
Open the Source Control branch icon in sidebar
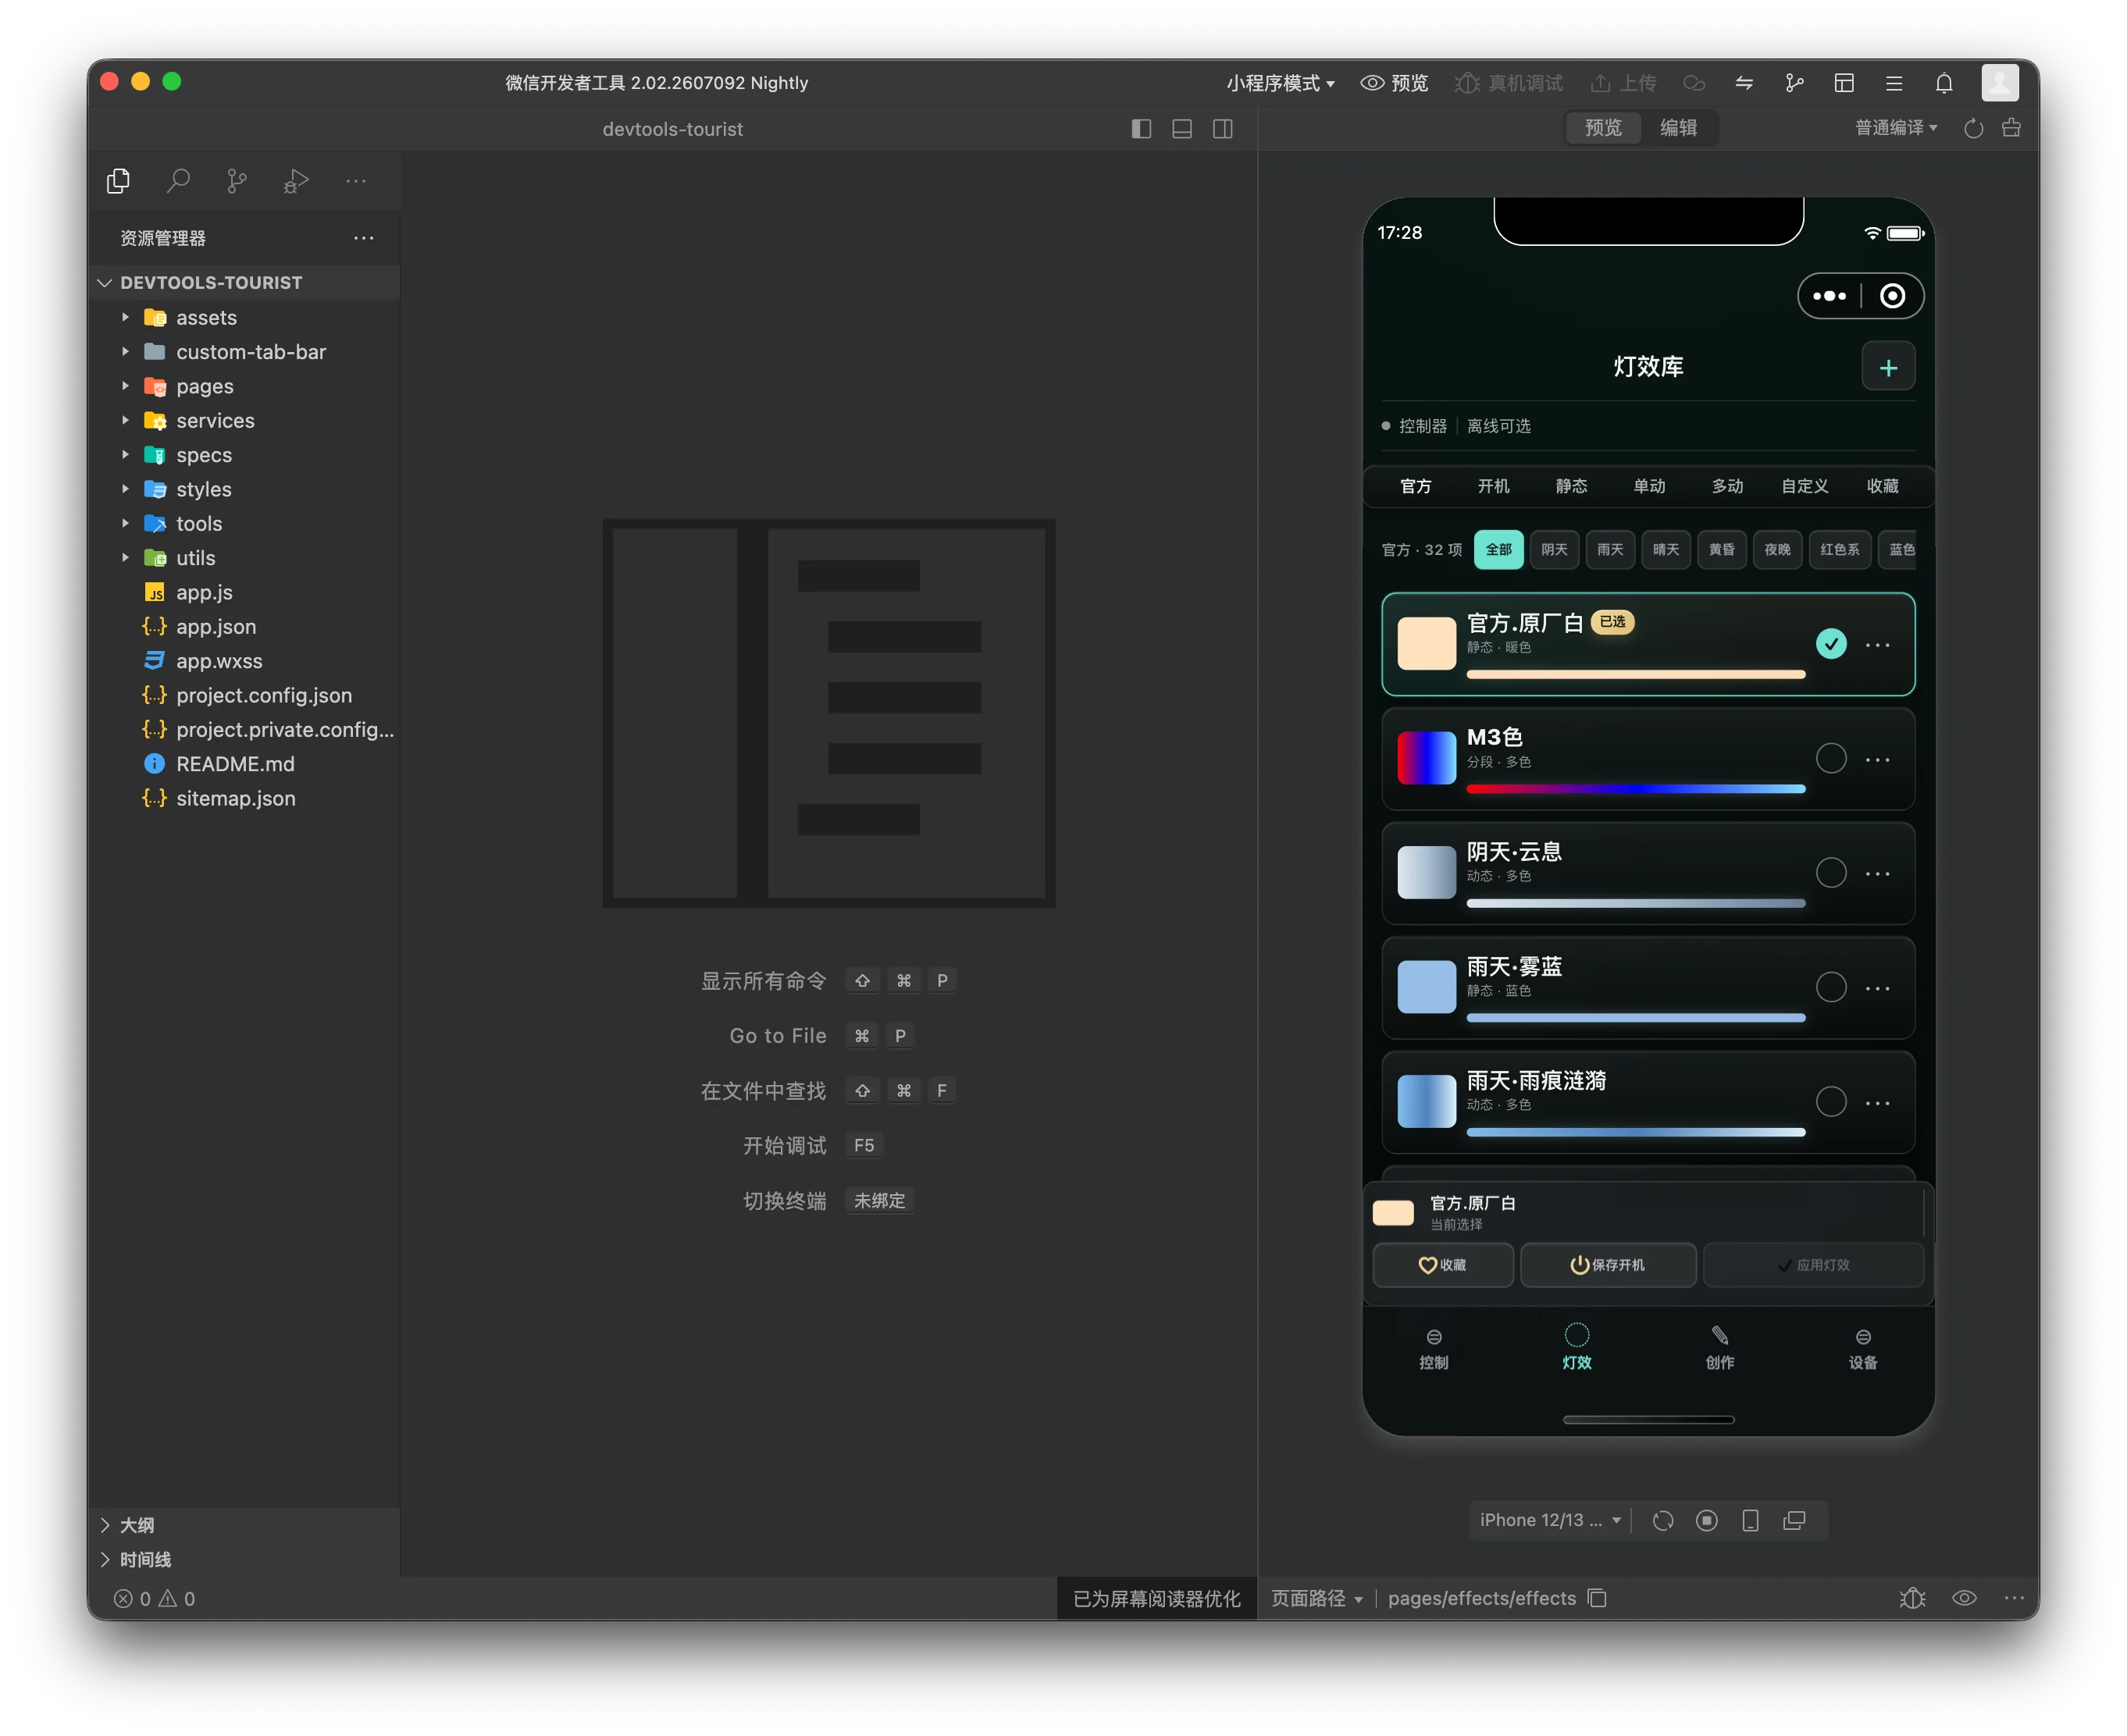tap(237, 181)
